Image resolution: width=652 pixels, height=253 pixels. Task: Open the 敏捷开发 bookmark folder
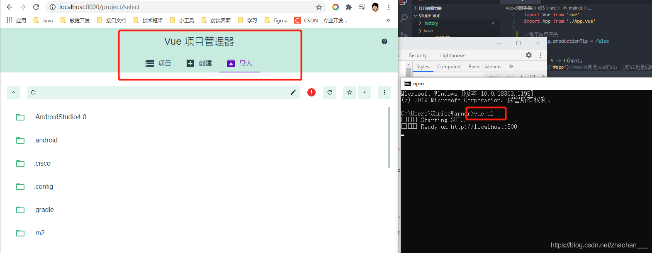coord(75,20)
